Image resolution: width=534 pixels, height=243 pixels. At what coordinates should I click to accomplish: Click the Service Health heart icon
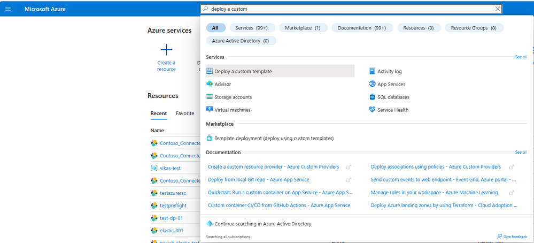click(372, 110)
